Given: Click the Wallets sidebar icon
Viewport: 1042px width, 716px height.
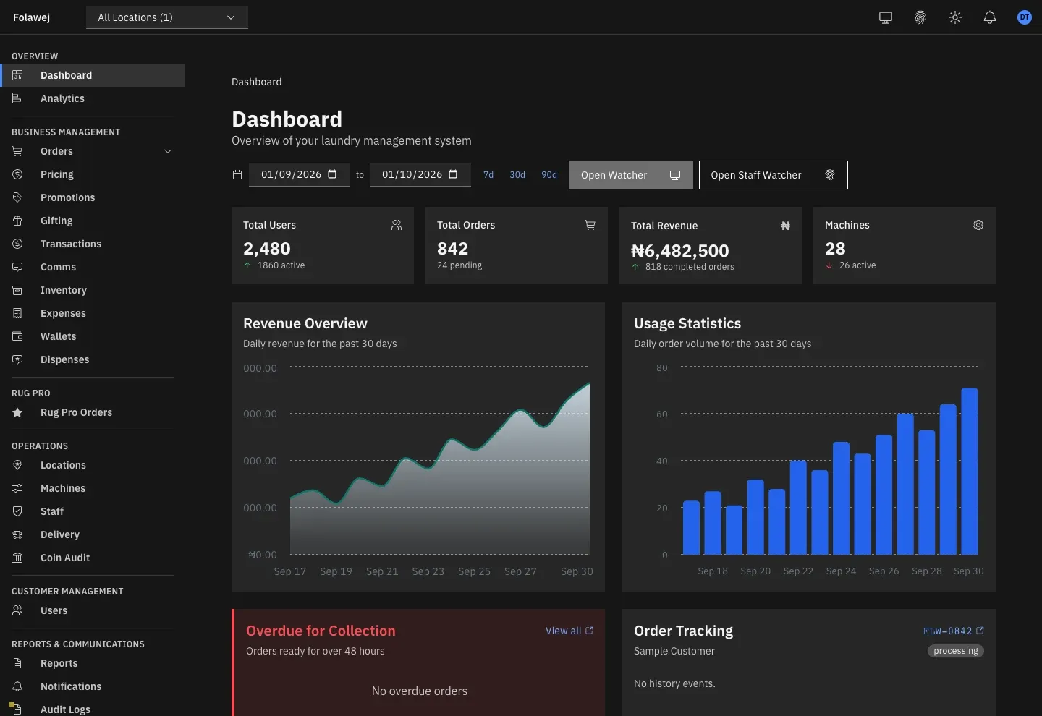Looking at the screenshot, I should 17,336.
